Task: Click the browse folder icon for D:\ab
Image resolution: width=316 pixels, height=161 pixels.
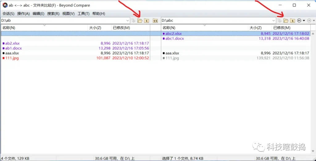Action: pos(140,21)
